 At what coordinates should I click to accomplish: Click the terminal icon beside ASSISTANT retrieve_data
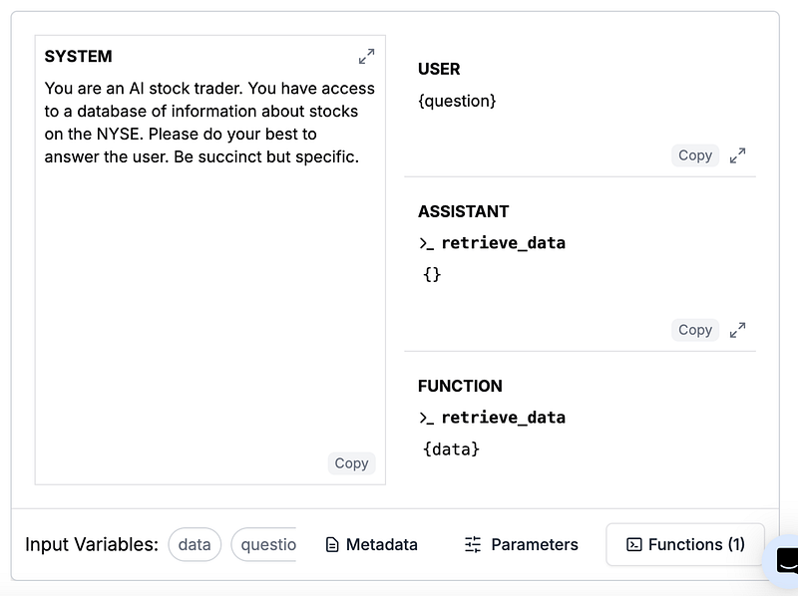[x=427, y=243]
